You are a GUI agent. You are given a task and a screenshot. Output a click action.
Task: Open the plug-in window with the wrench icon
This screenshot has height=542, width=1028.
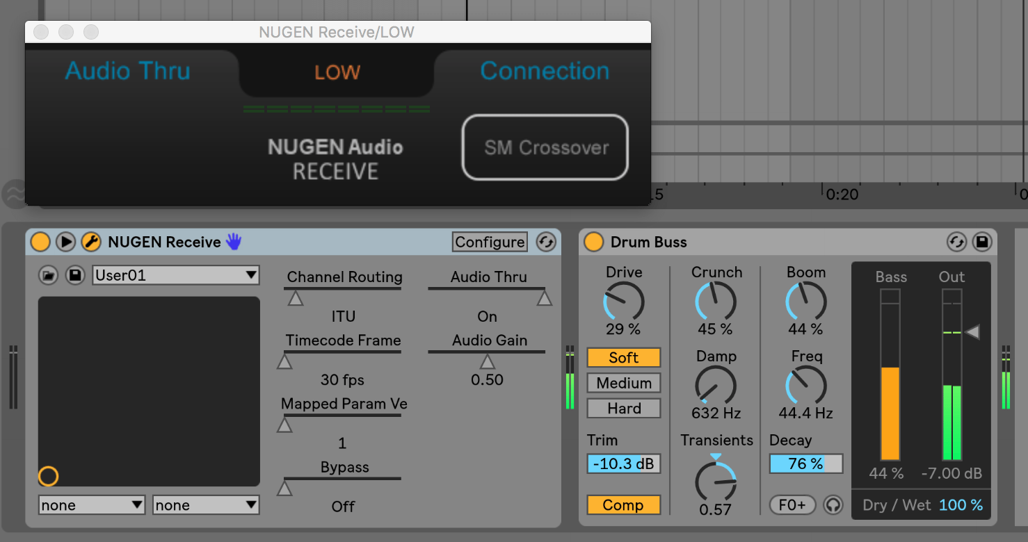click(x=91, y=242)
